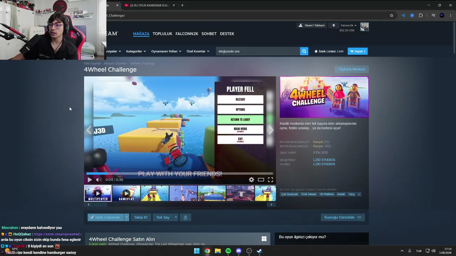This screenshot has width=456, height=256.
Task: Mute the trailer volume
Action: click(x=99, y=180)
